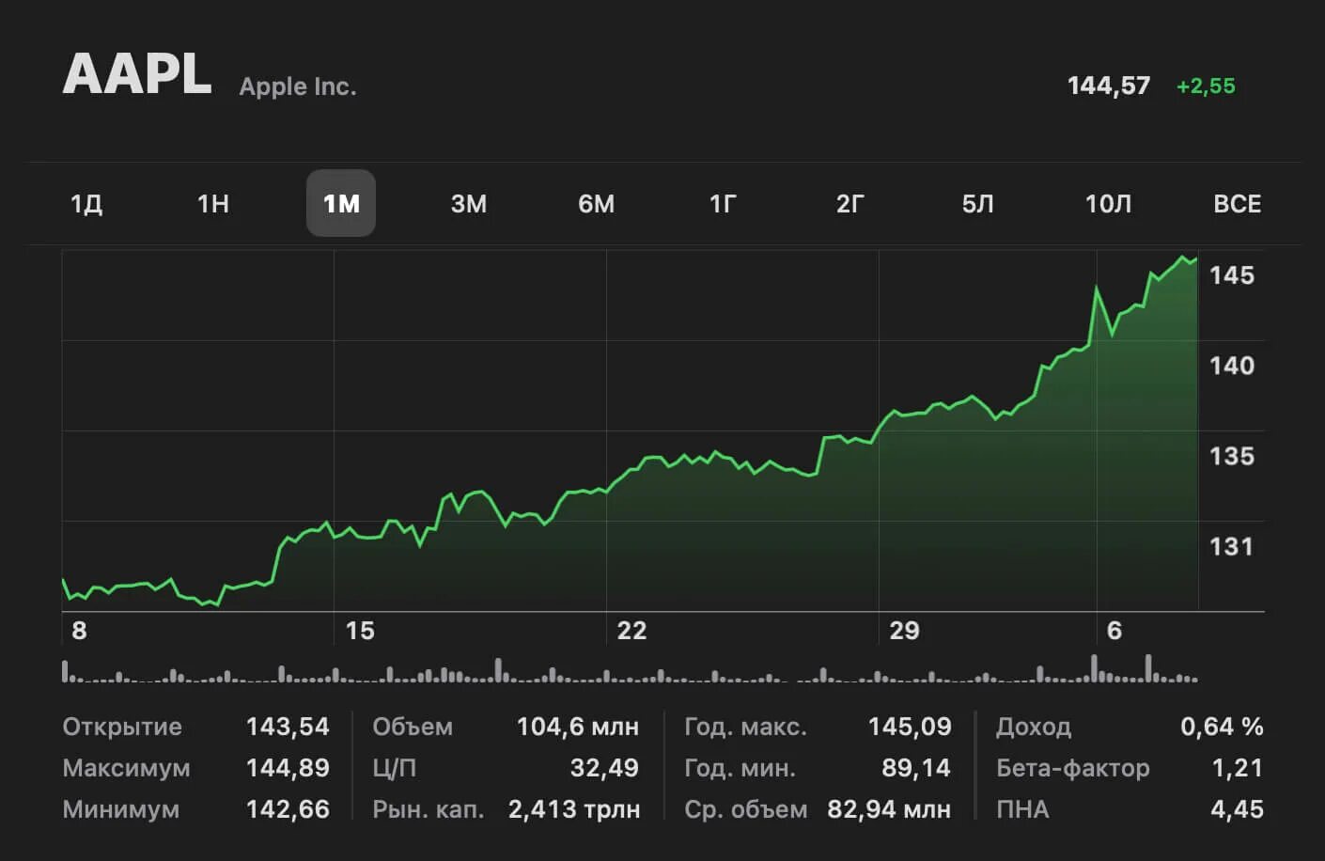Click the Бета-фактор label

point(1073,768)
